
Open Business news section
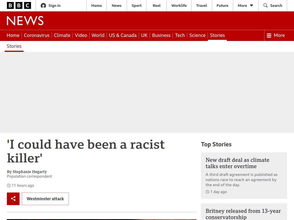(161, 35)
